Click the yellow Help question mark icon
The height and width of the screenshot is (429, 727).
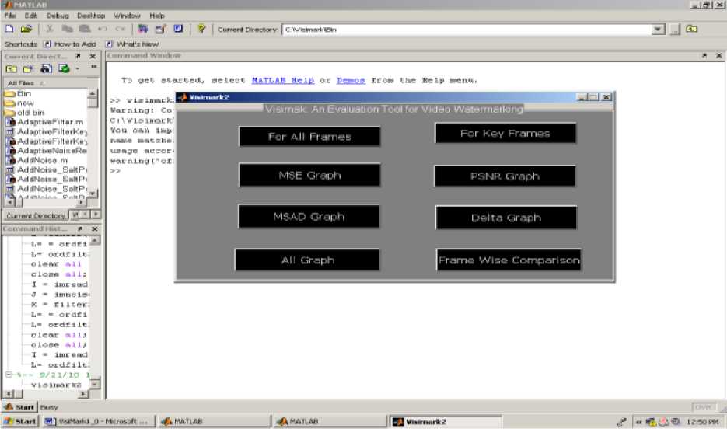pos(201,29)
